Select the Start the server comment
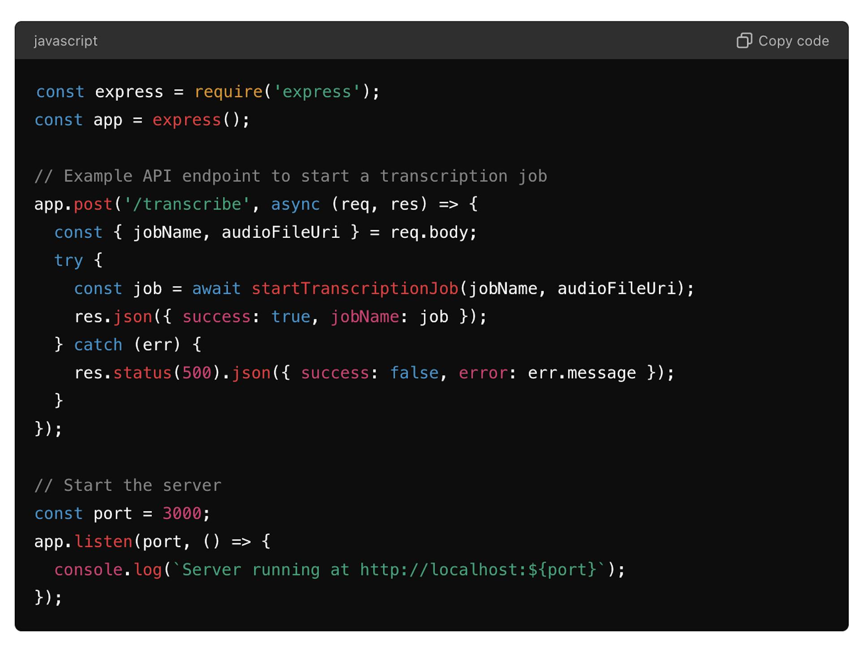Image resolution: width=860 pixels, height=649 pixels. tap(128, 485)
